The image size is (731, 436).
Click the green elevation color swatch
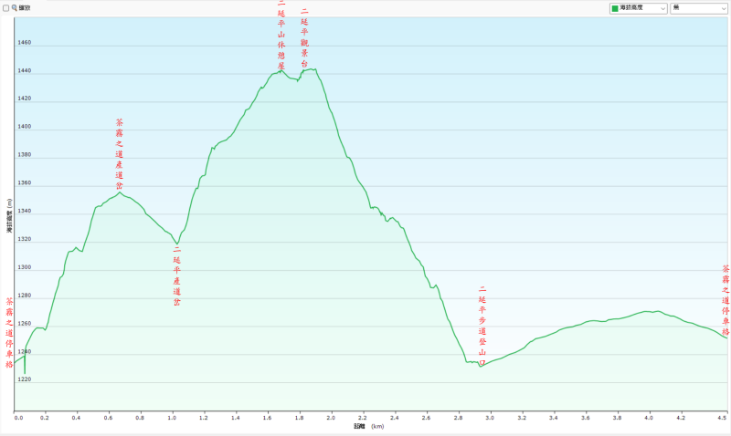pyautogui.click(x=614, y=7)
